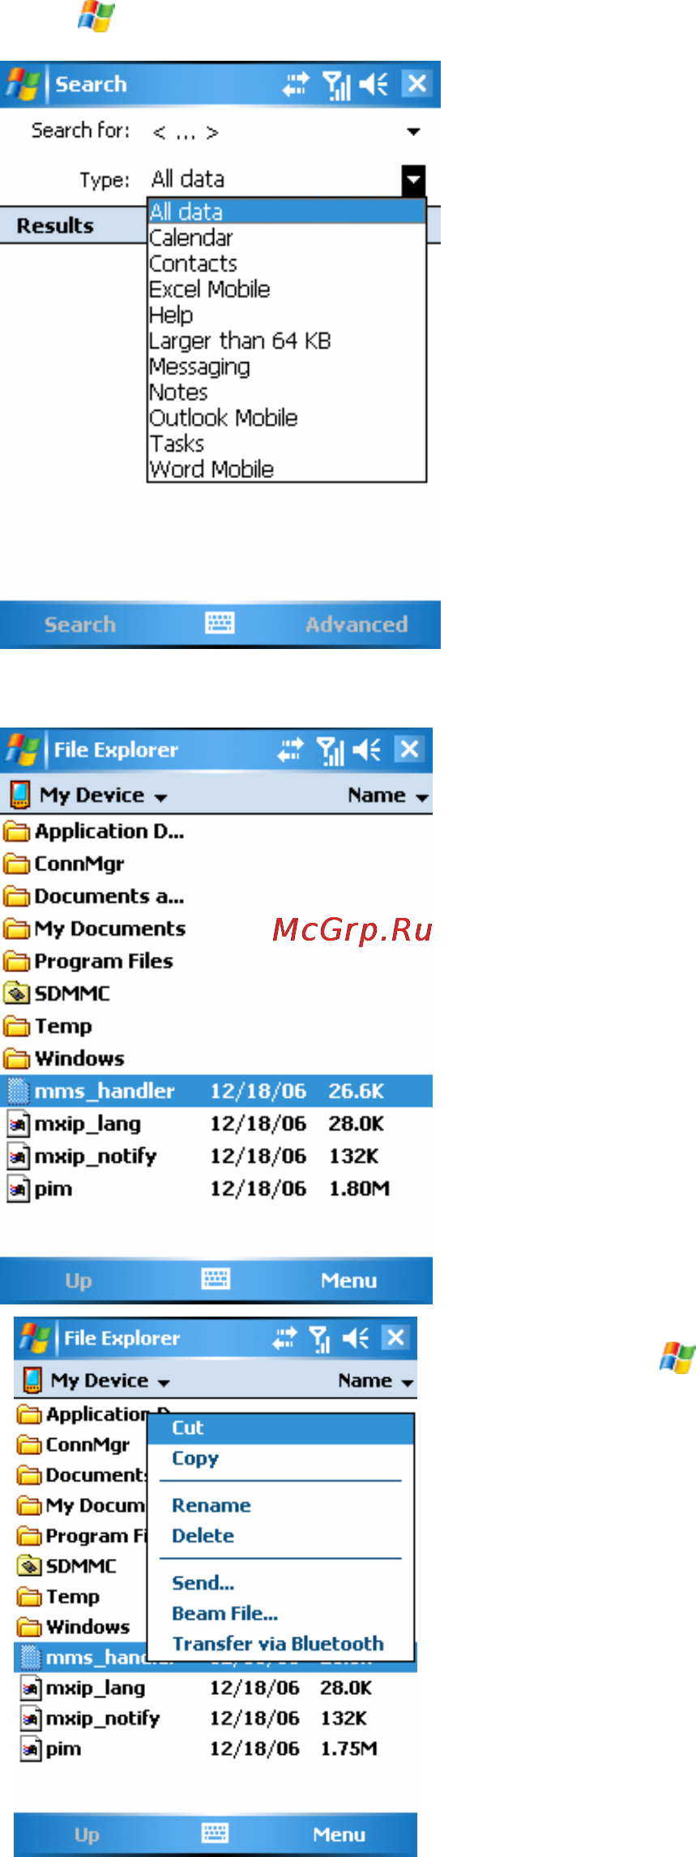Open the SDMMC storage card icon, menu-free File Explorer
The width and height of the screenshot is (696, 1857).
(x=16, y=993)
